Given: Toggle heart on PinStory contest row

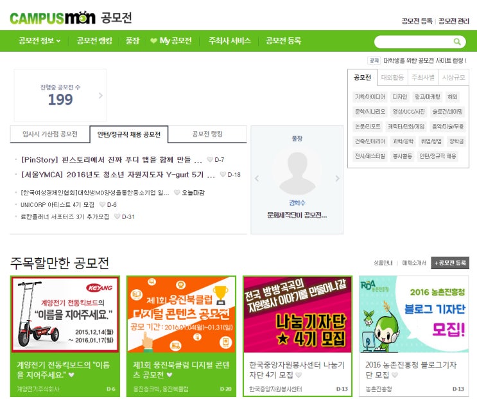Looking at the screenshot, I should point(209,159).
